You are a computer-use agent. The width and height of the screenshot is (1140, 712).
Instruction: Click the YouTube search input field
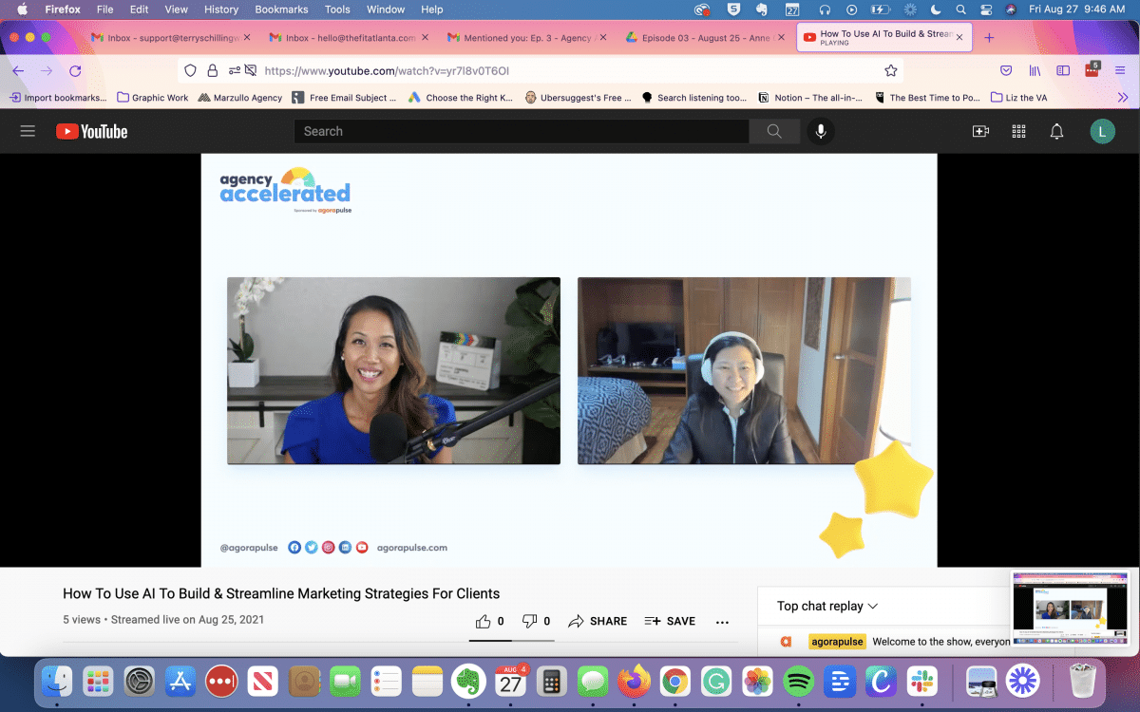521,131
